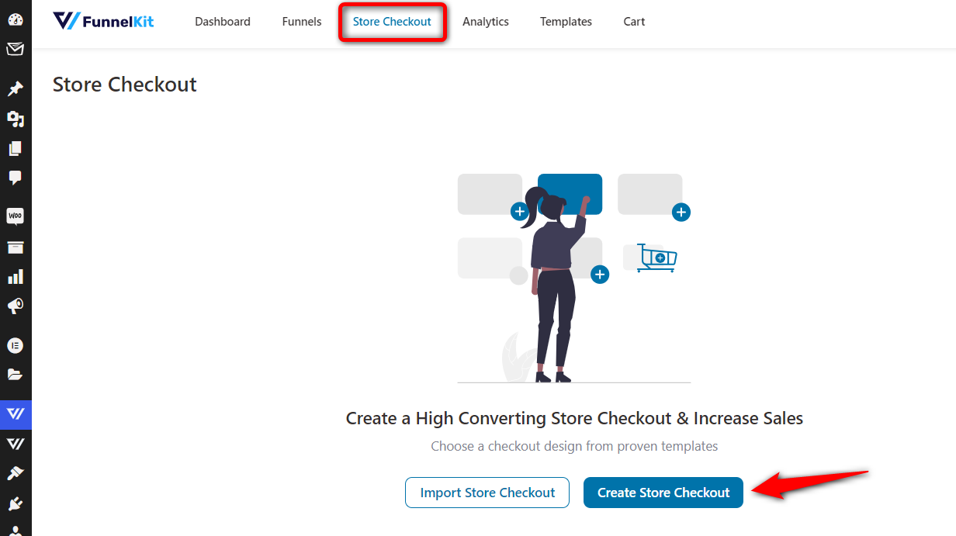Click Create Store Checkout button
Screen dimensions: 956x536
[x=663, y=493]
